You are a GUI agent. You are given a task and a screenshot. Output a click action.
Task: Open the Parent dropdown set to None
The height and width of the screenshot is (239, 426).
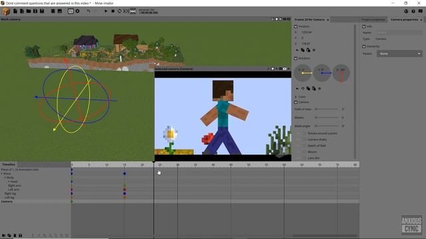click(399, 54)
